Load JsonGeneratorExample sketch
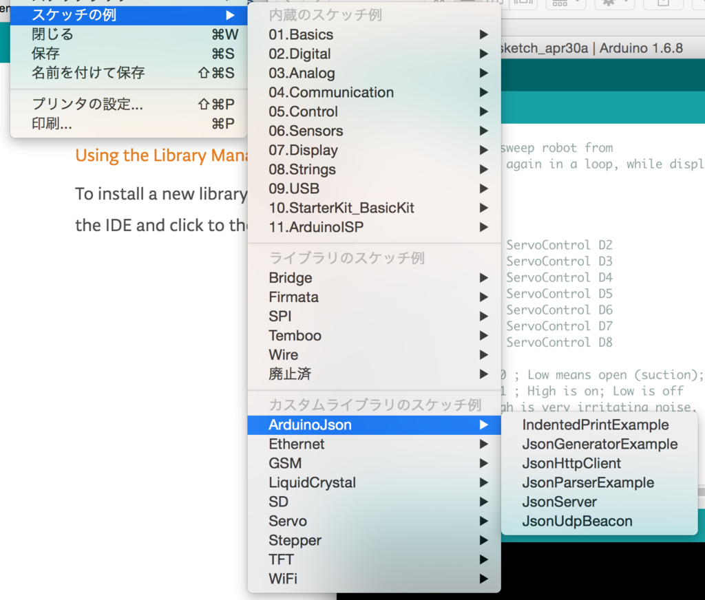The width and height of the screenshot is (705, 600). pyautogui.click(x=600, y=444)
